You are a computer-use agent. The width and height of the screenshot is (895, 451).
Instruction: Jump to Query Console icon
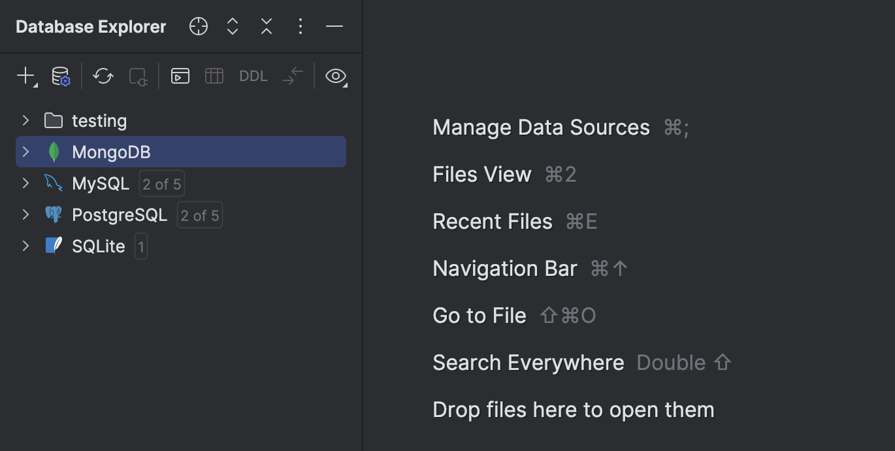pos(180,76)
